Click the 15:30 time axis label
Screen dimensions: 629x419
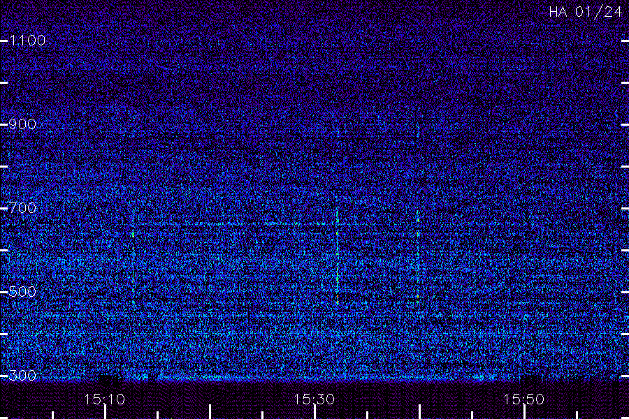(x=314, y=399)
